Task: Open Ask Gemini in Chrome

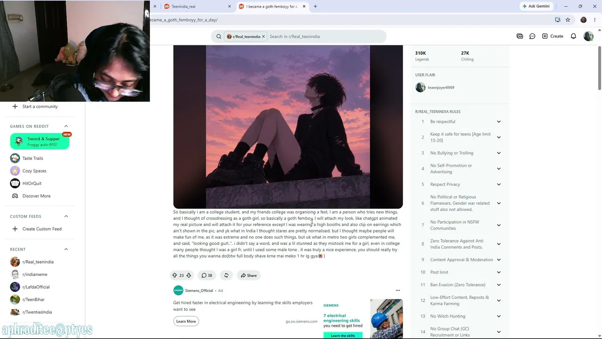Action: [536, 7]
